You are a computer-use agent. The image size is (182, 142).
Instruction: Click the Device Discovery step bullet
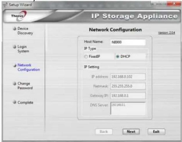pyautogui.click(x=15, y=29)
